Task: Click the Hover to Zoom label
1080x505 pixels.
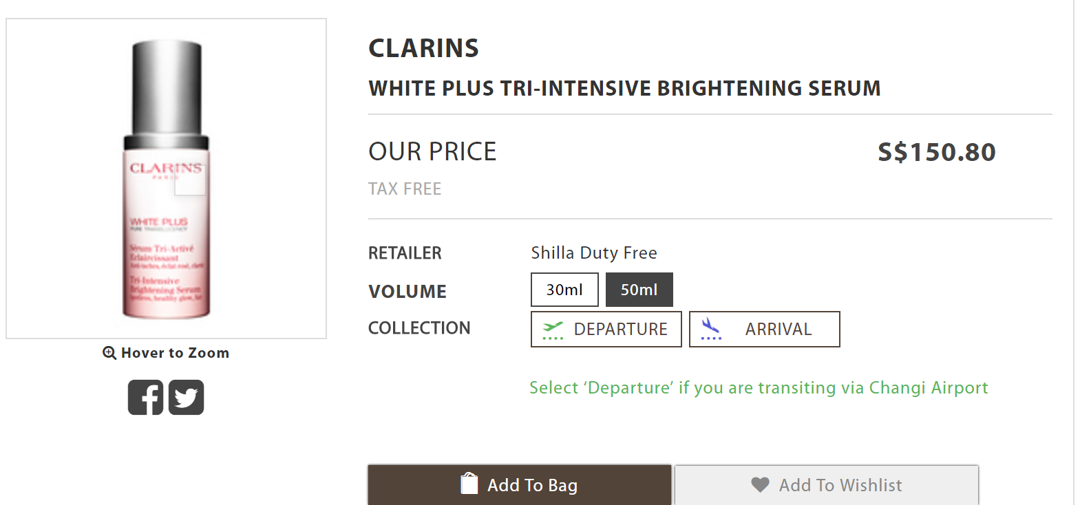Action: [x=175, y=353]
